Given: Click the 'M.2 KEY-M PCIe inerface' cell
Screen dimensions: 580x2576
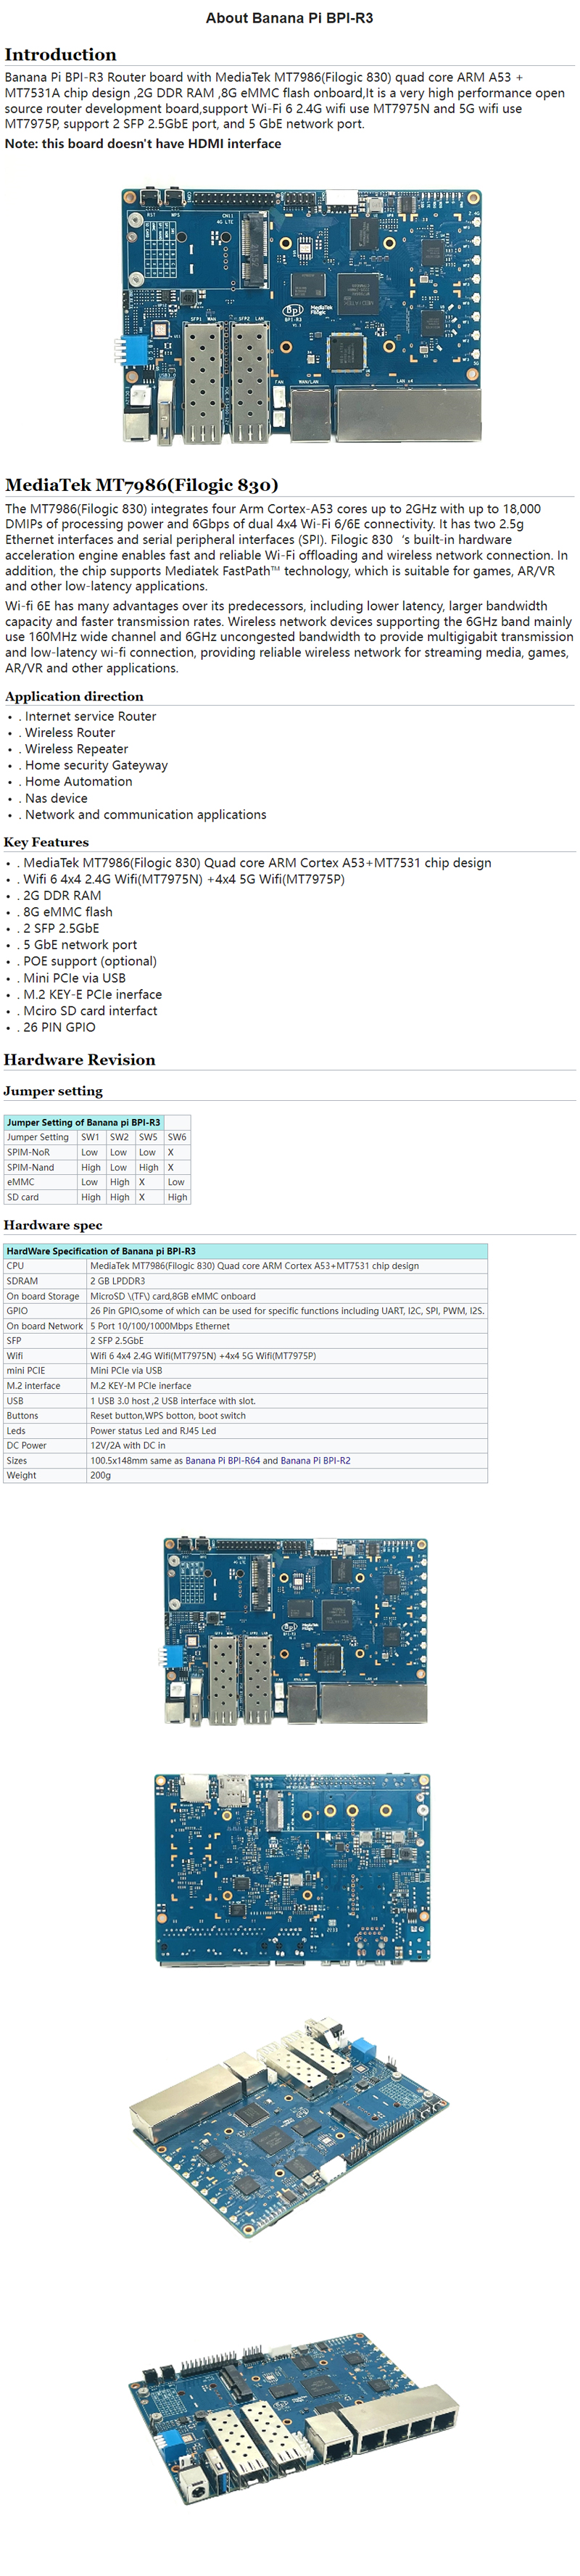Looking at the screenshot, I should click(287, 1386).
